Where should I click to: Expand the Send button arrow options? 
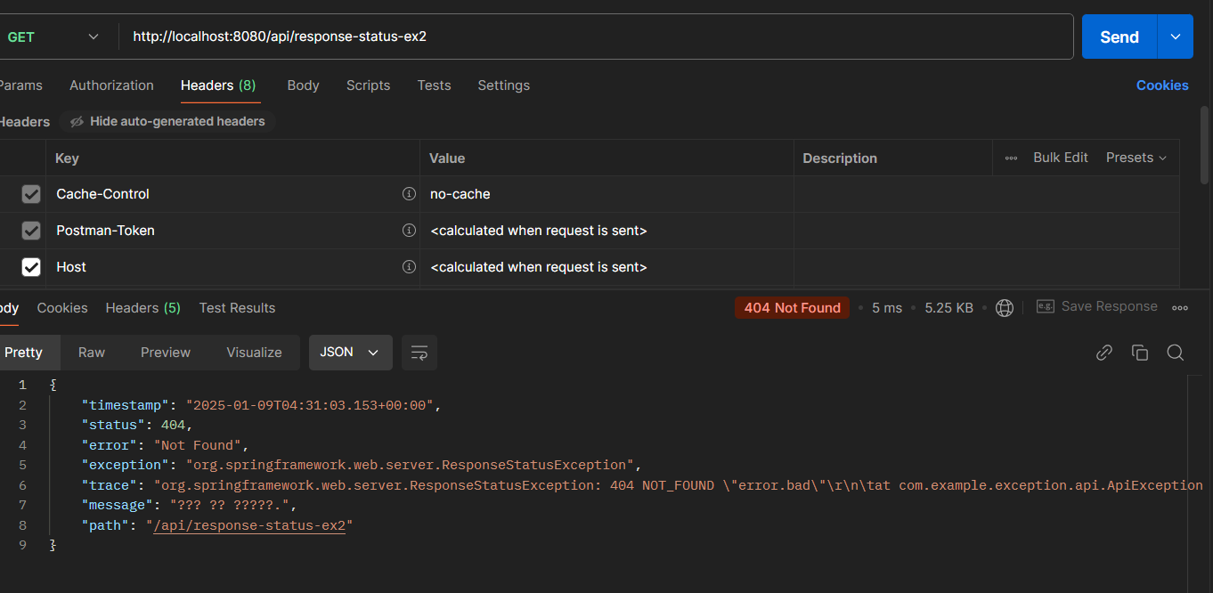[1176, 37]
